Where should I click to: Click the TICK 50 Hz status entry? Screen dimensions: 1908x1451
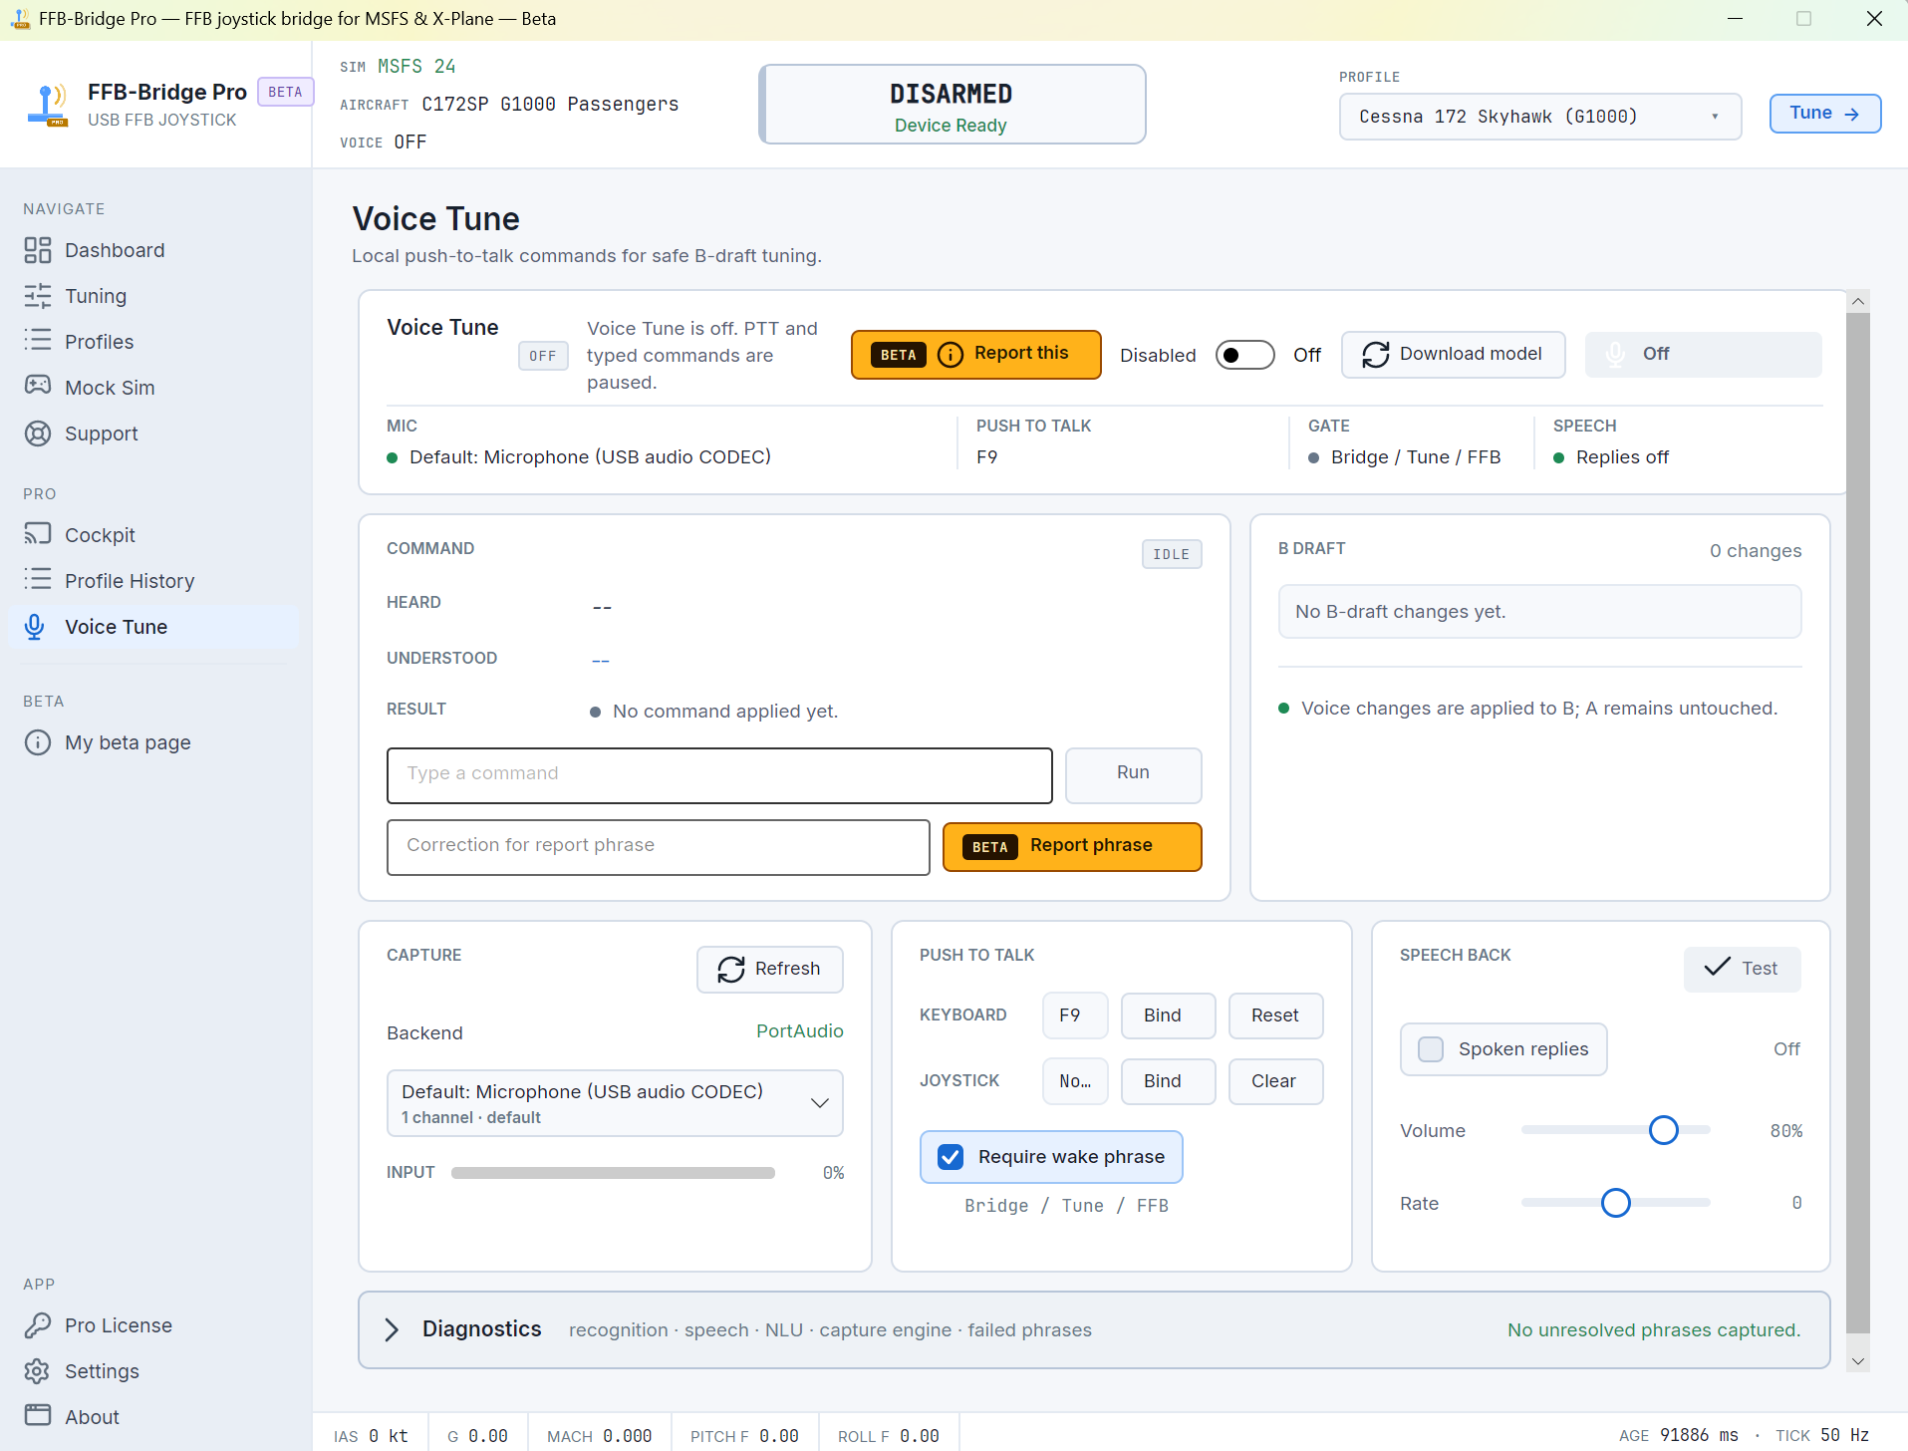1822,1436
